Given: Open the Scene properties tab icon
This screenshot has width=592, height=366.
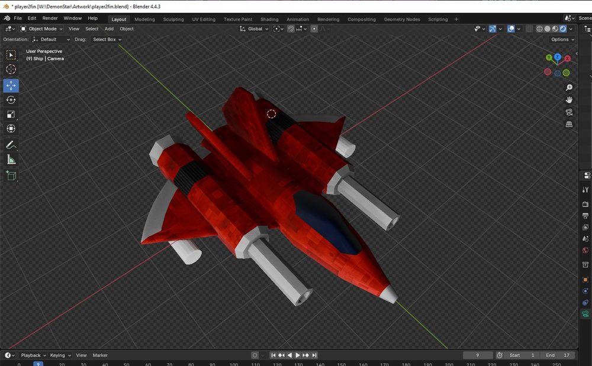Looking at the screenshot, I should pyautogui.click(x=585, y=239).
